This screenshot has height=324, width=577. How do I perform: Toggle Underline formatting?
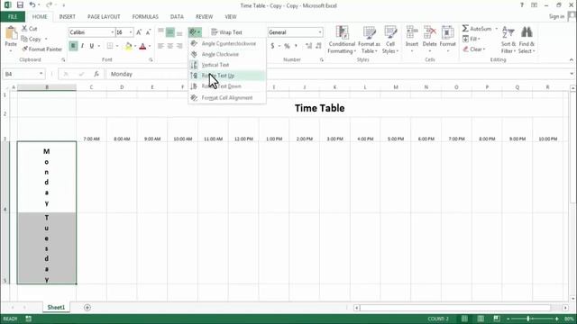click(92, 46)
